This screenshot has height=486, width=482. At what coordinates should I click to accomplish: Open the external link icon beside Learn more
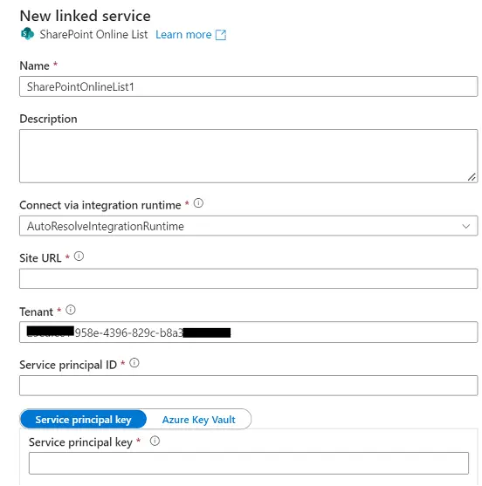tap(221, 35)
